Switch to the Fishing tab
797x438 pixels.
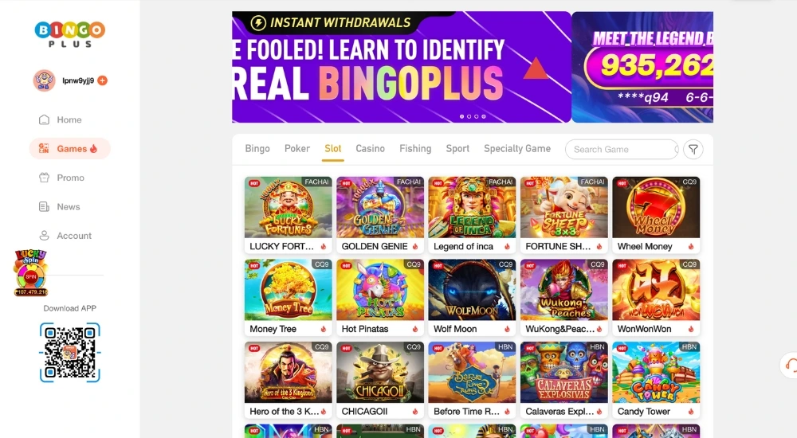(415, 148)
